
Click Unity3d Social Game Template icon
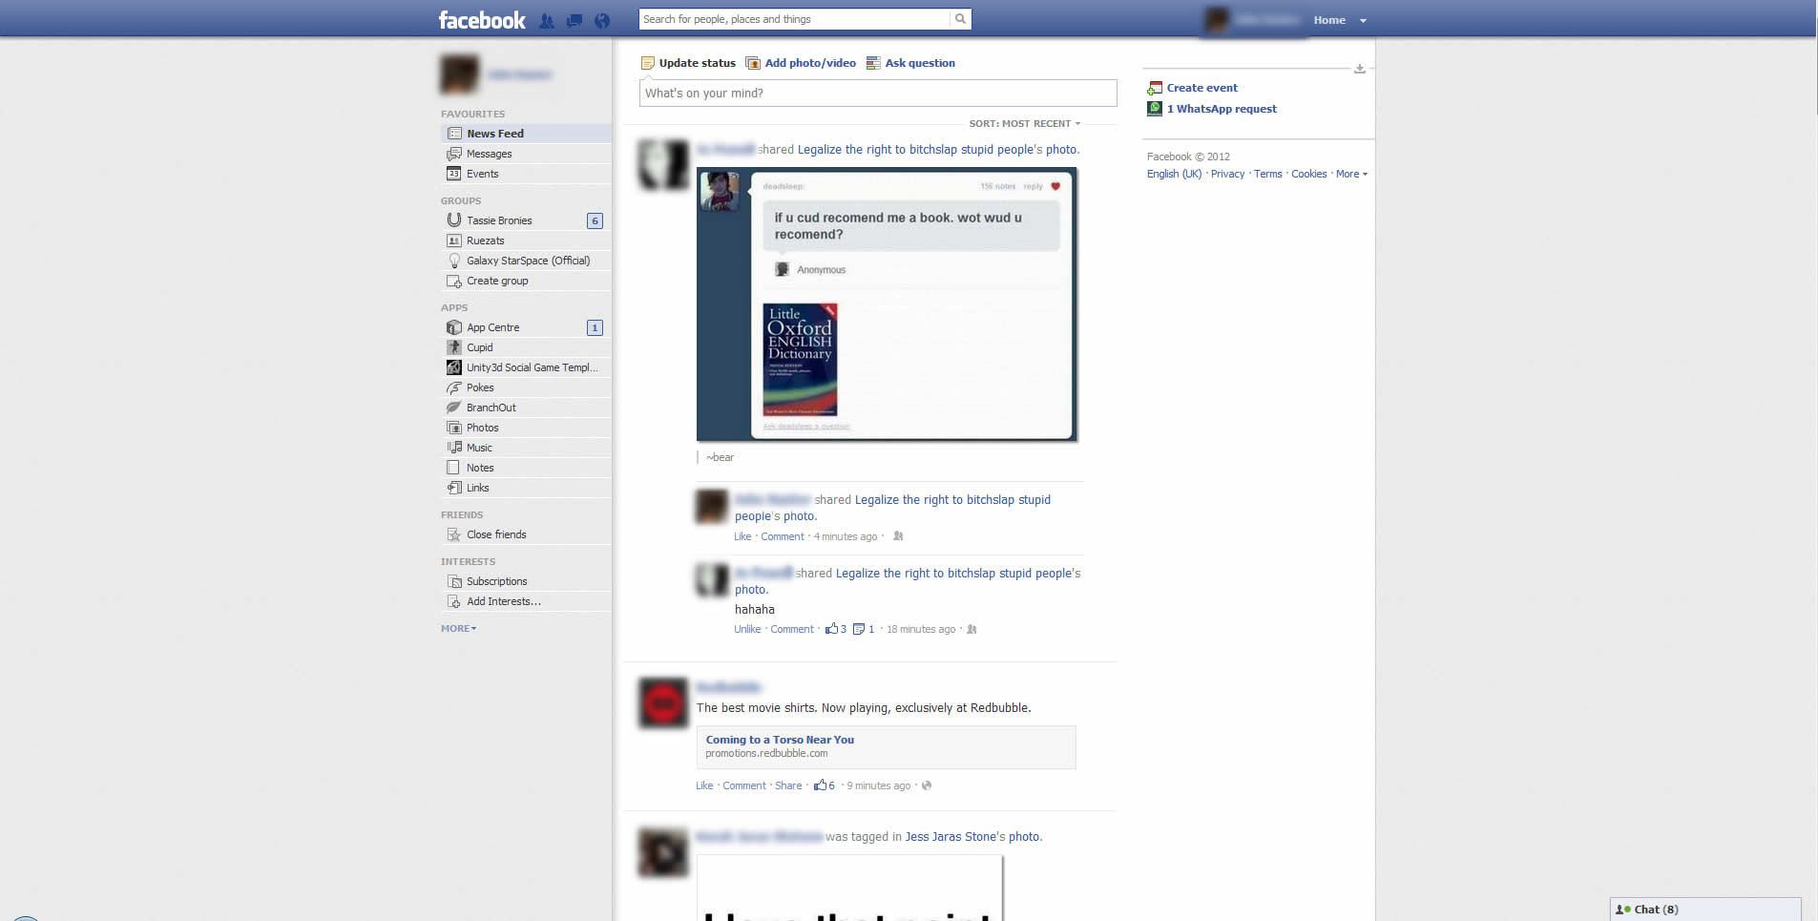point(454,367)
